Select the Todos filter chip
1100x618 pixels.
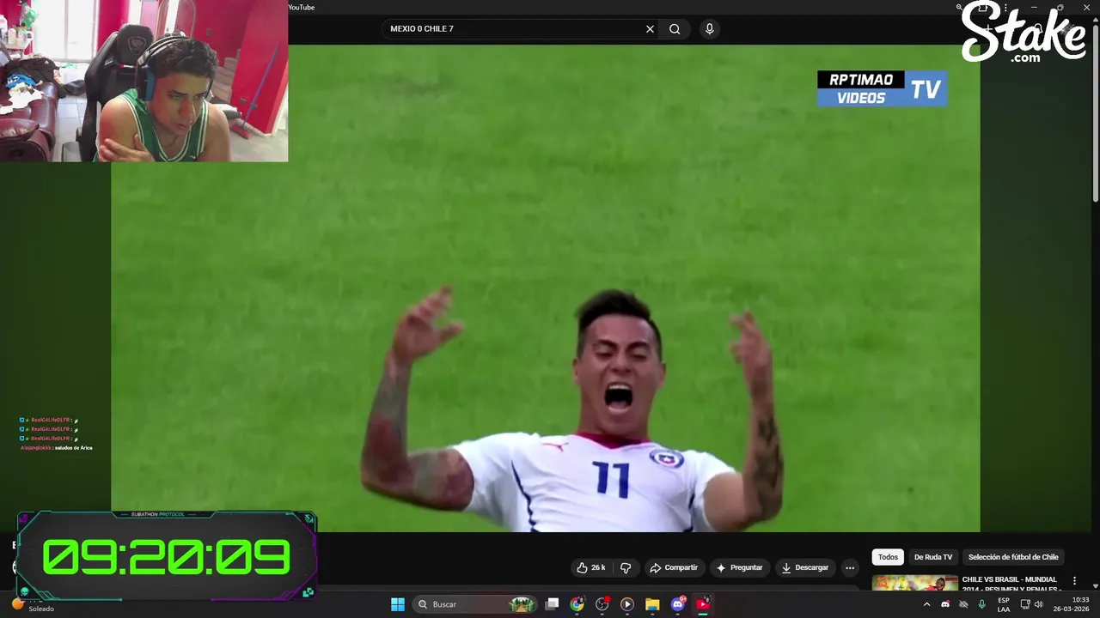(888, 557)
